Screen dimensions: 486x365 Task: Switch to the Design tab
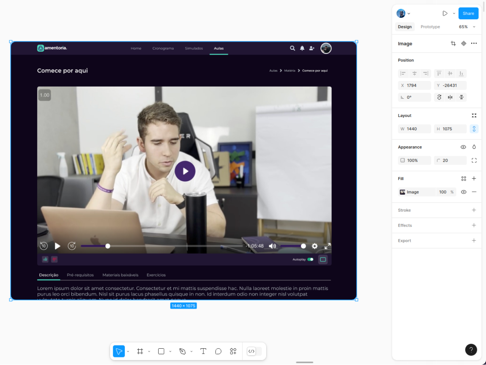[405, 27]
